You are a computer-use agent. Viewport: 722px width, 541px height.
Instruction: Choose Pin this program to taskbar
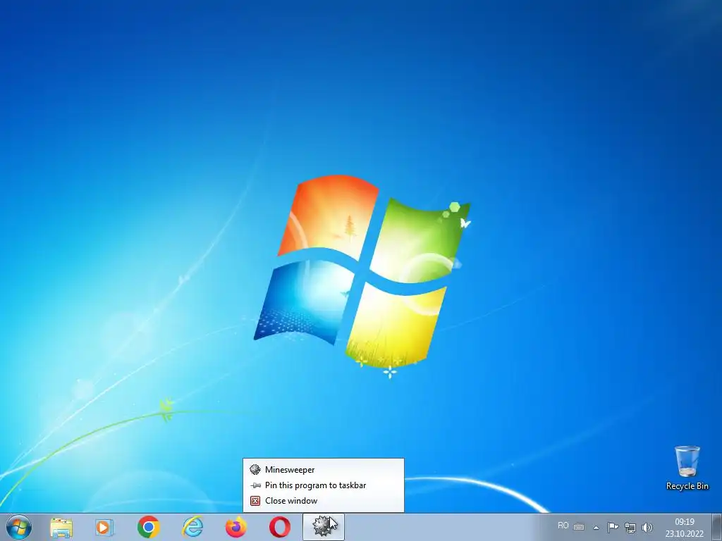[323, 485]
